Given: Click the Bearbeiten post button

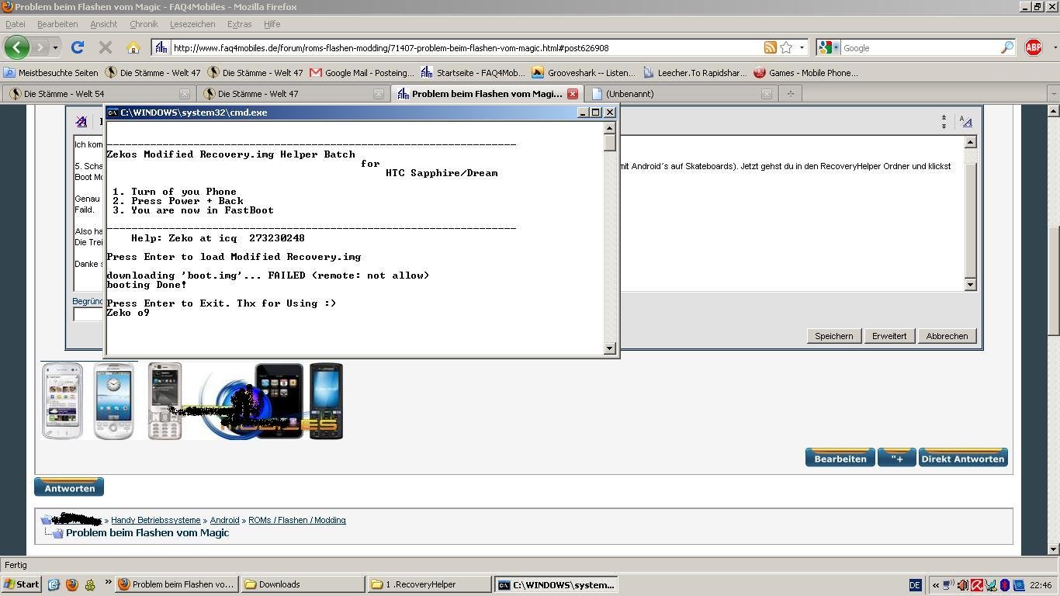Looking at the screenshot, I should click(840, 458).
